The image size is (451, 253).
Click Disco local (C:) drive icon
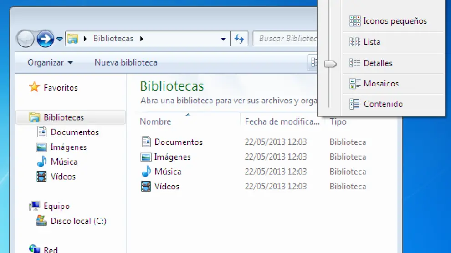42,221
